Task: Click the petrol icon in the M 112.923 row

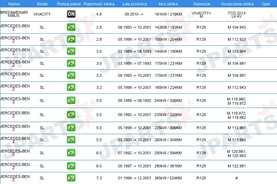Action: pyautogui.click(x=71, y=39)
